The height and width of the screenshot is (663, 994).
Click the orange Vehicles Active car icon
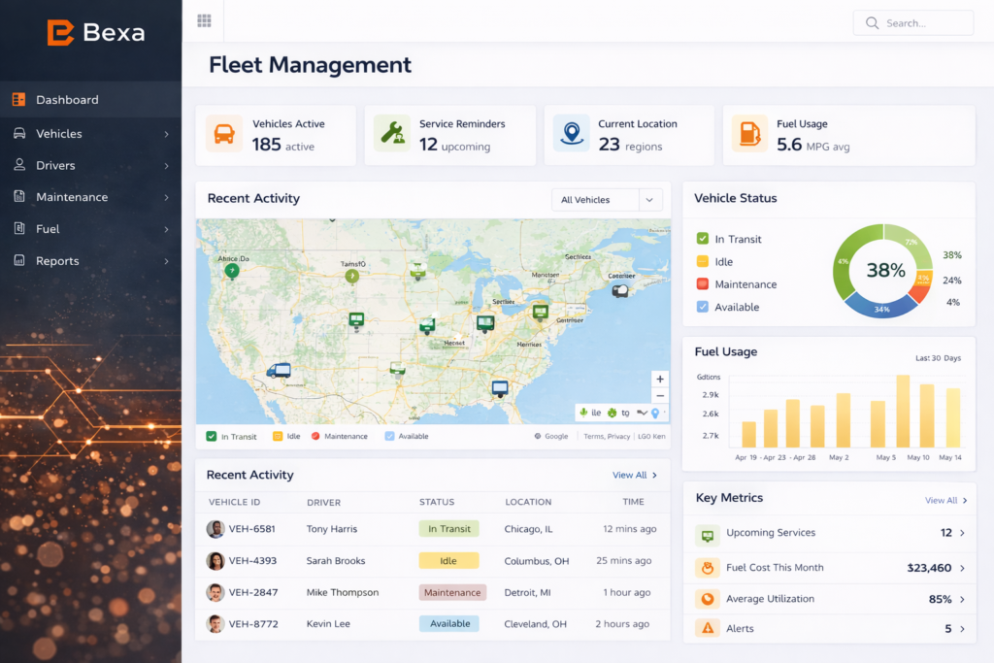tap(224, 134)
